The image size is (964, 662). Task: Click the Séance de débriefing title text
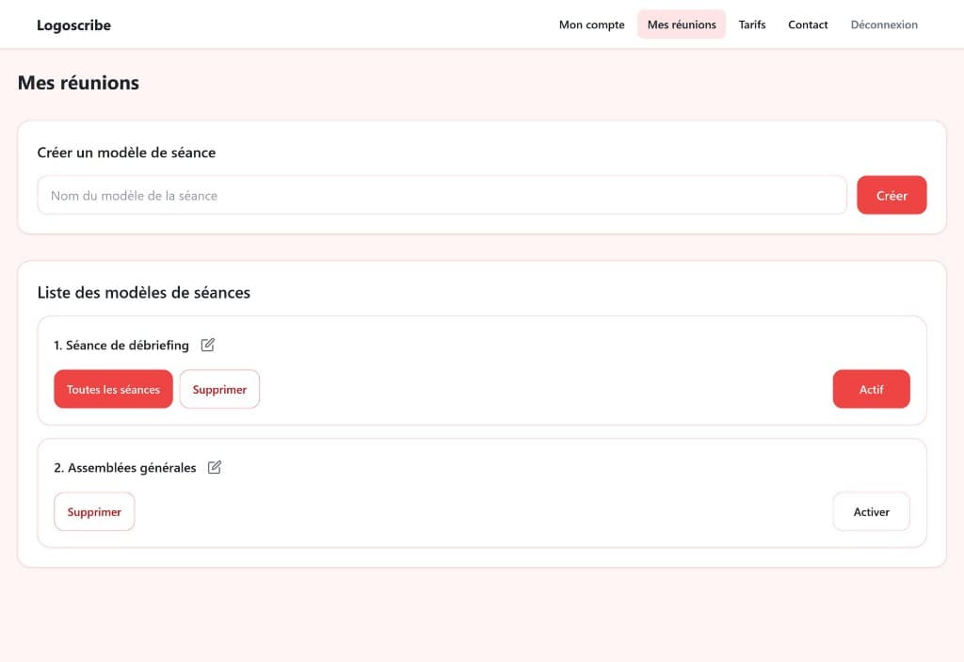pos(121,345)
